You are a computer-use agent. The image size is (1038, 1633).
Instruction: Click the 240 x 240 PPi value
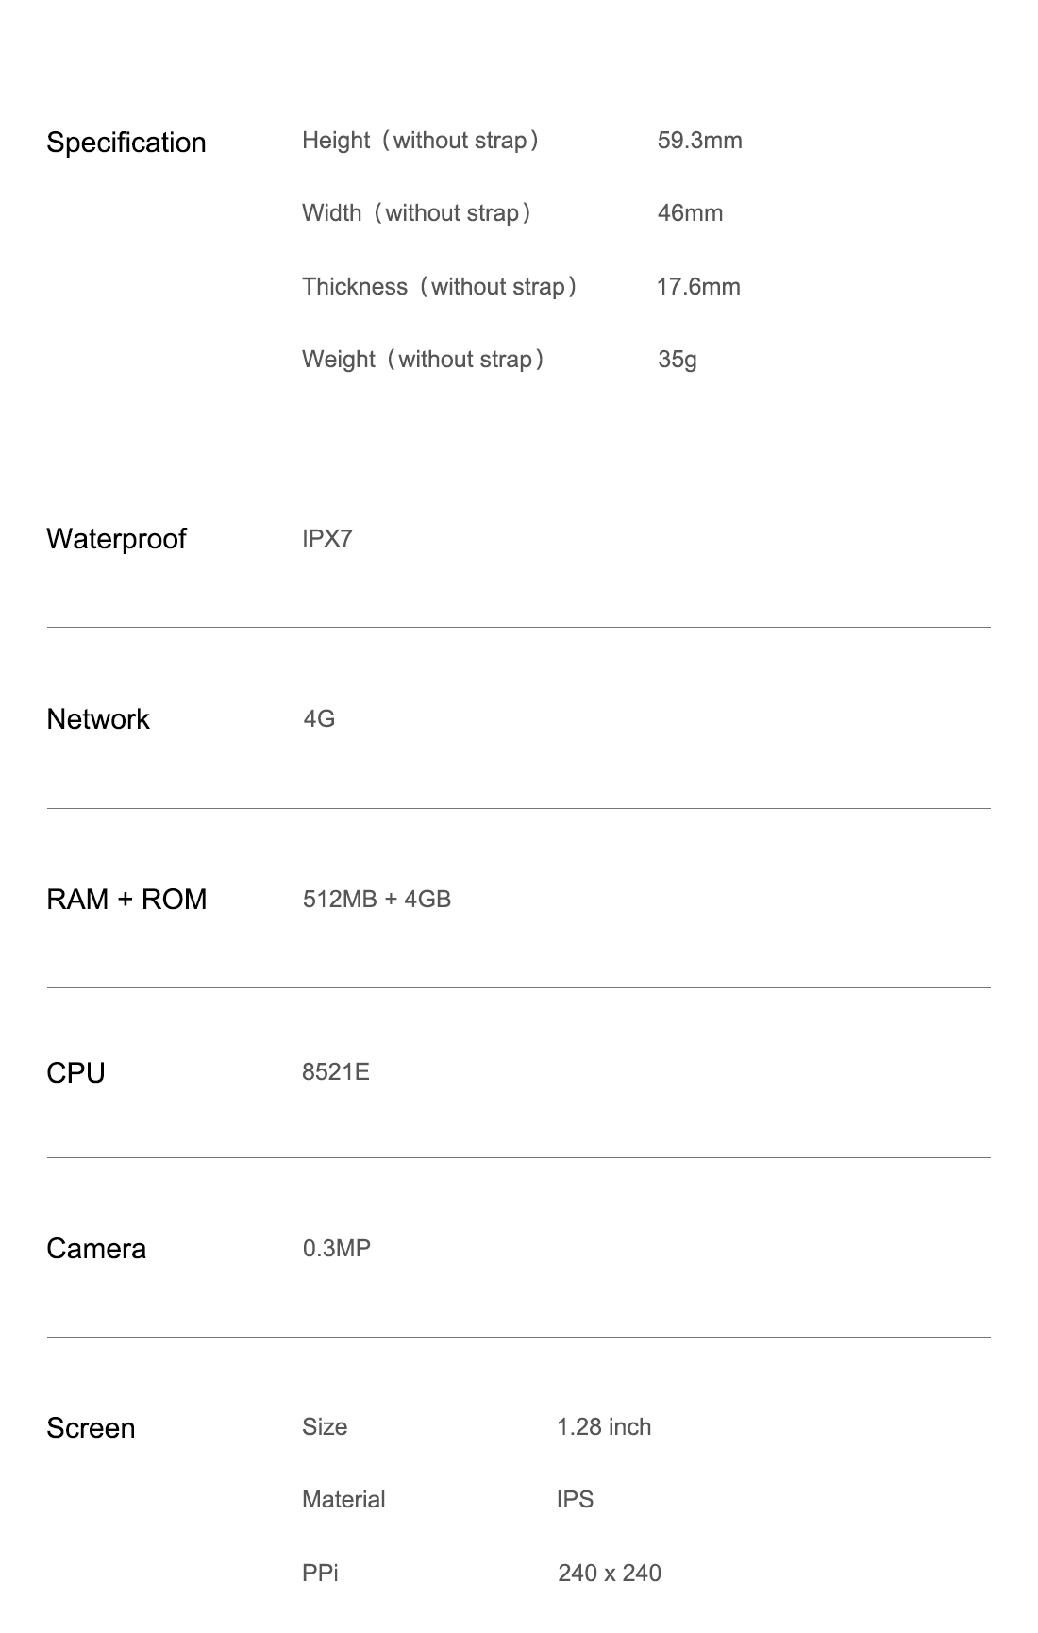[x=609, y=1574]
